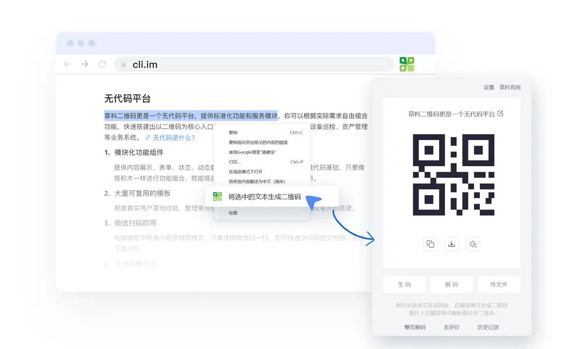Viewport: 588px width, 349px height.
Task: Click 整页解码 at popup bottom
Action: tap(414, 327)
